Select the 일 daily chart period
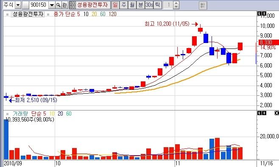Viewport: 279px width, 167px height. (115, 5)
